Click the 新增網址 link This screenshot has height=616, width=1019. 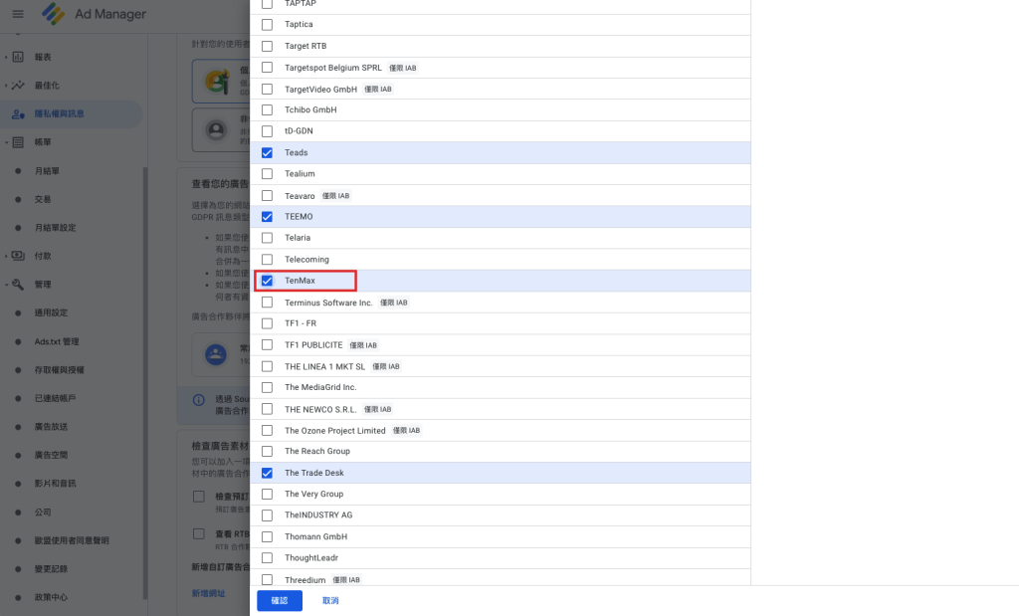208,593
